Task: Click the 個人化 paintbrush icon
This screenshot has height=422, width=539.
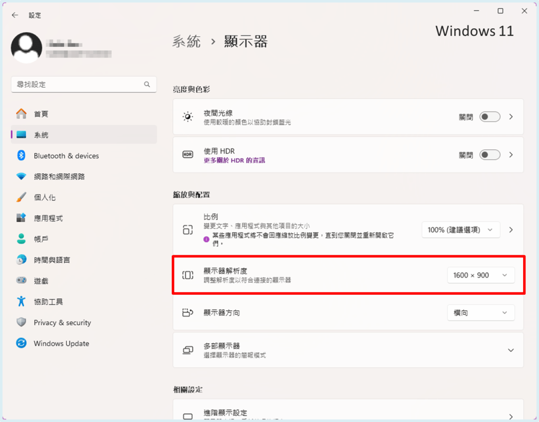Action: pos(21,197)
